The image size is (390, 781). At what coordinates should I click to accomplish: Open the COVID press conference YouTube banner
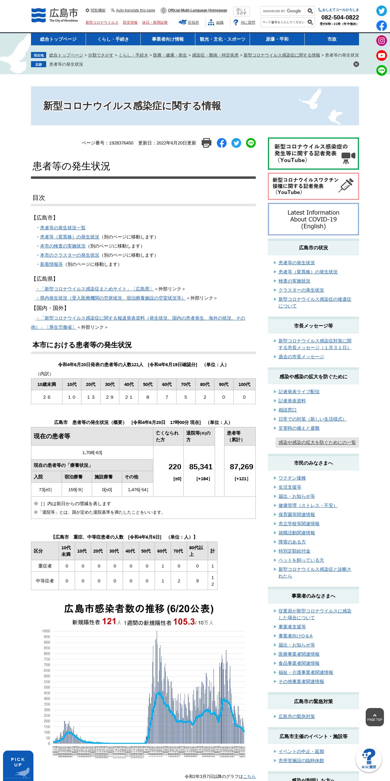tap(313, 154)
